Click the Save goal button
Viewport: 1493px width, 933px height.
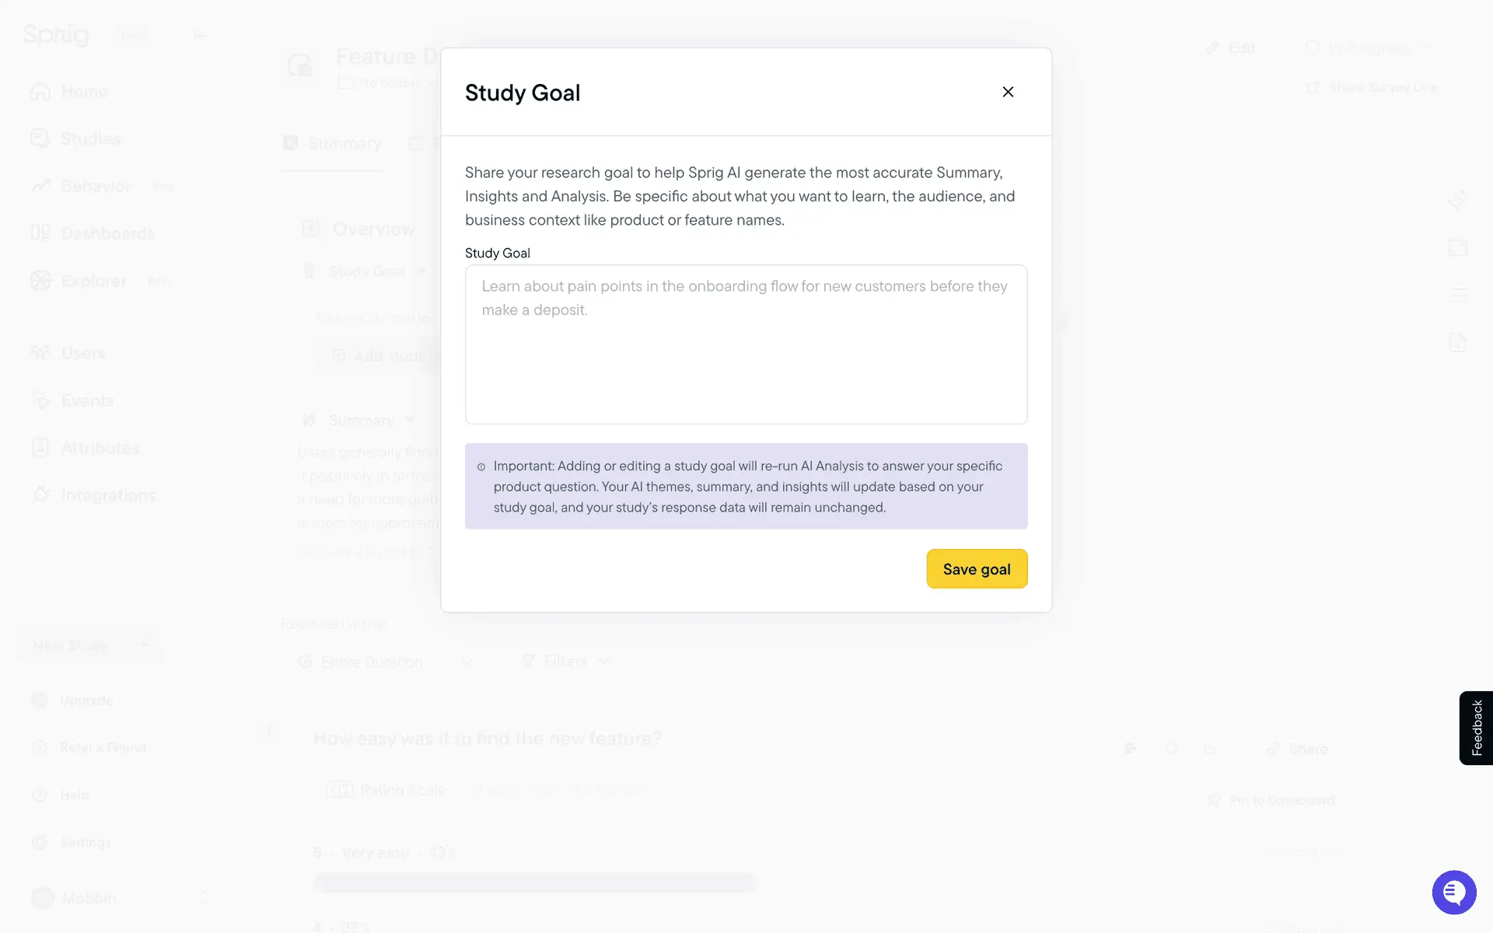click(x=977, y=569)
